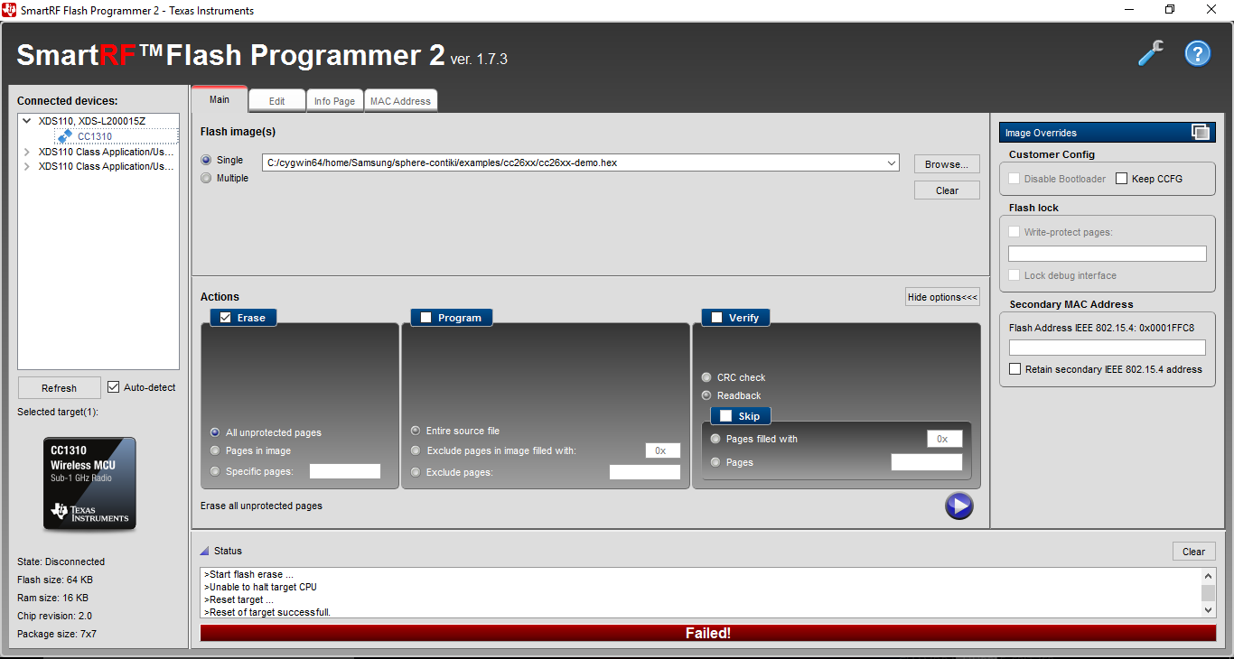Screen dimensions: 1234x659
Task: Switch to the Main tab
Action: 220,99
